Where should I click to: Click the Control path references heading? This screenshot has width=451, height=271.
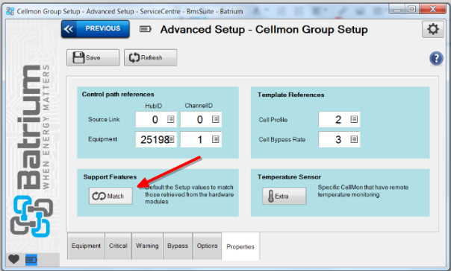tap(118, 95)
